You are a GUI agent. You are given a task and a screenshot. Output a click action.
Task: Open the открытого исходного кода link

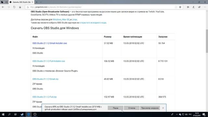(93, 23)
